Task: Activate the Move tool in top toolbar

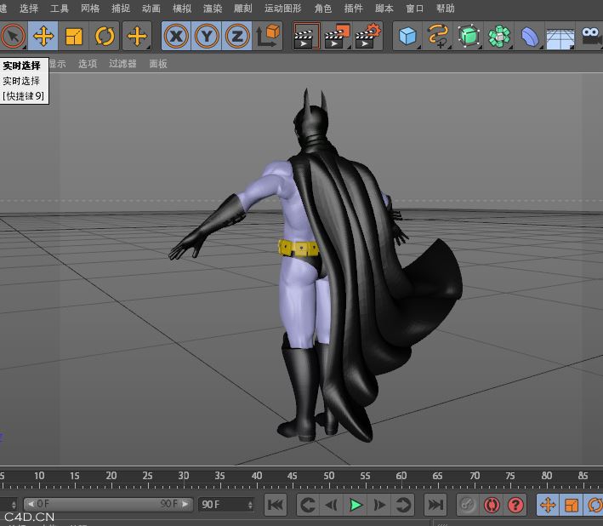Action: pyautogui.click(x=43, y=37)
